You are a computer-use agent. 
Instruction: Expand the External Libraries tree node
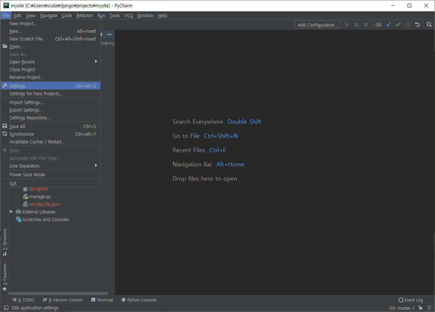coord(11,212)
